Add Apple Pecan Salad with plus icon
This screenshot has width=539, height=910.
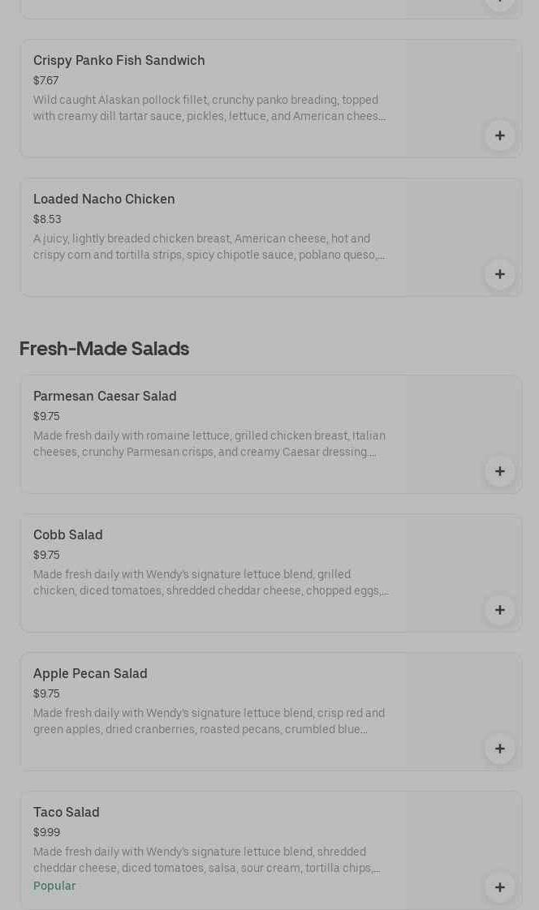pyautogui.click(x=499, y=749)
